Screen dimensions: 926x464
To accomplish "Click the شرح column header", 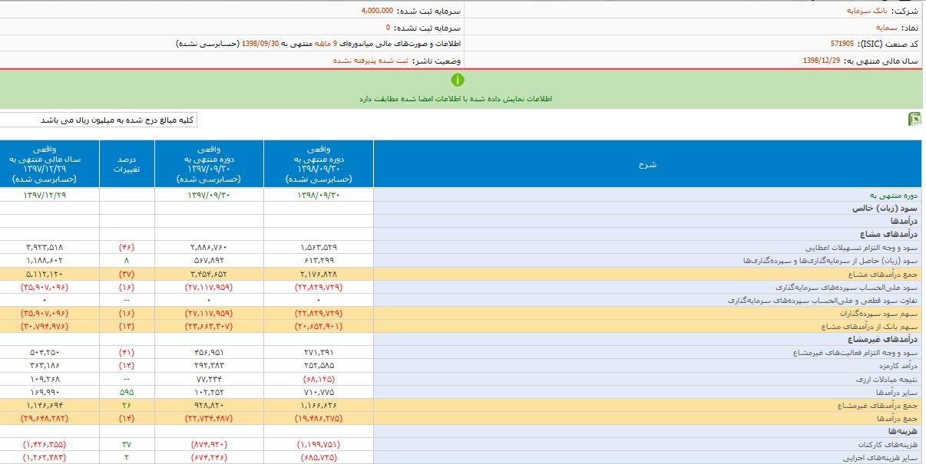I will pyautogui.click(x=647, y=164).
